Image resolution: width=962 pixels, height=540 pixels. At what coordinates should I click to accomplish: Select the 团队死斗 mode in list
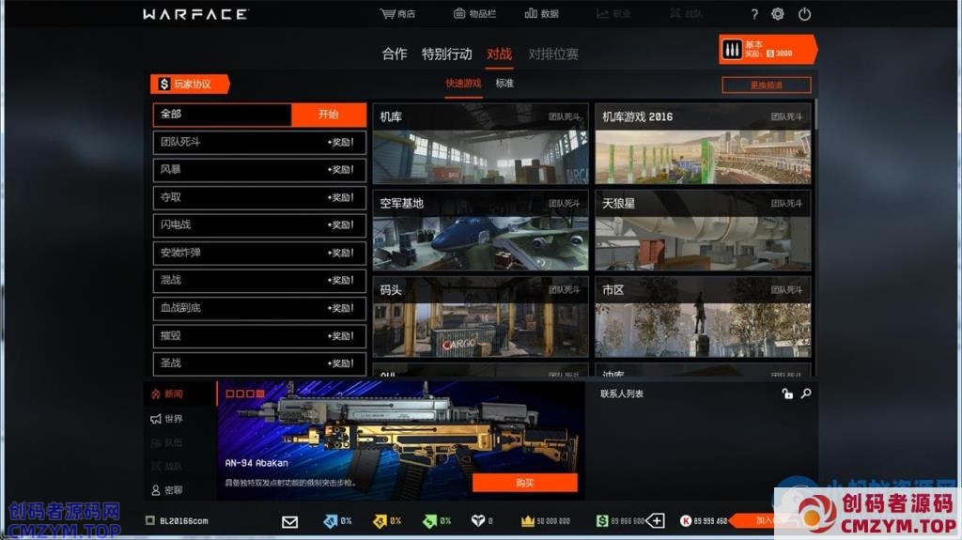tap(259, 143)
